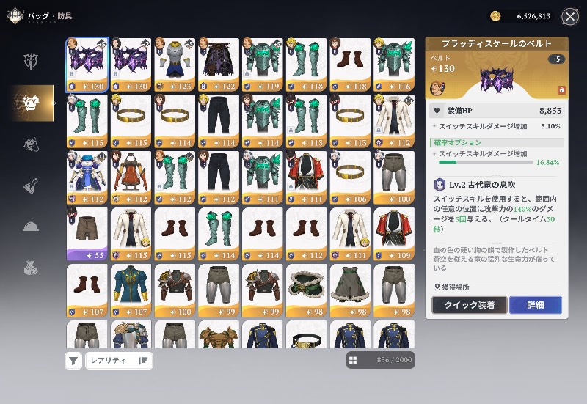Select the white coat rated +112
Viewport: 587px width, 404px height.
[x=394, y=121]
